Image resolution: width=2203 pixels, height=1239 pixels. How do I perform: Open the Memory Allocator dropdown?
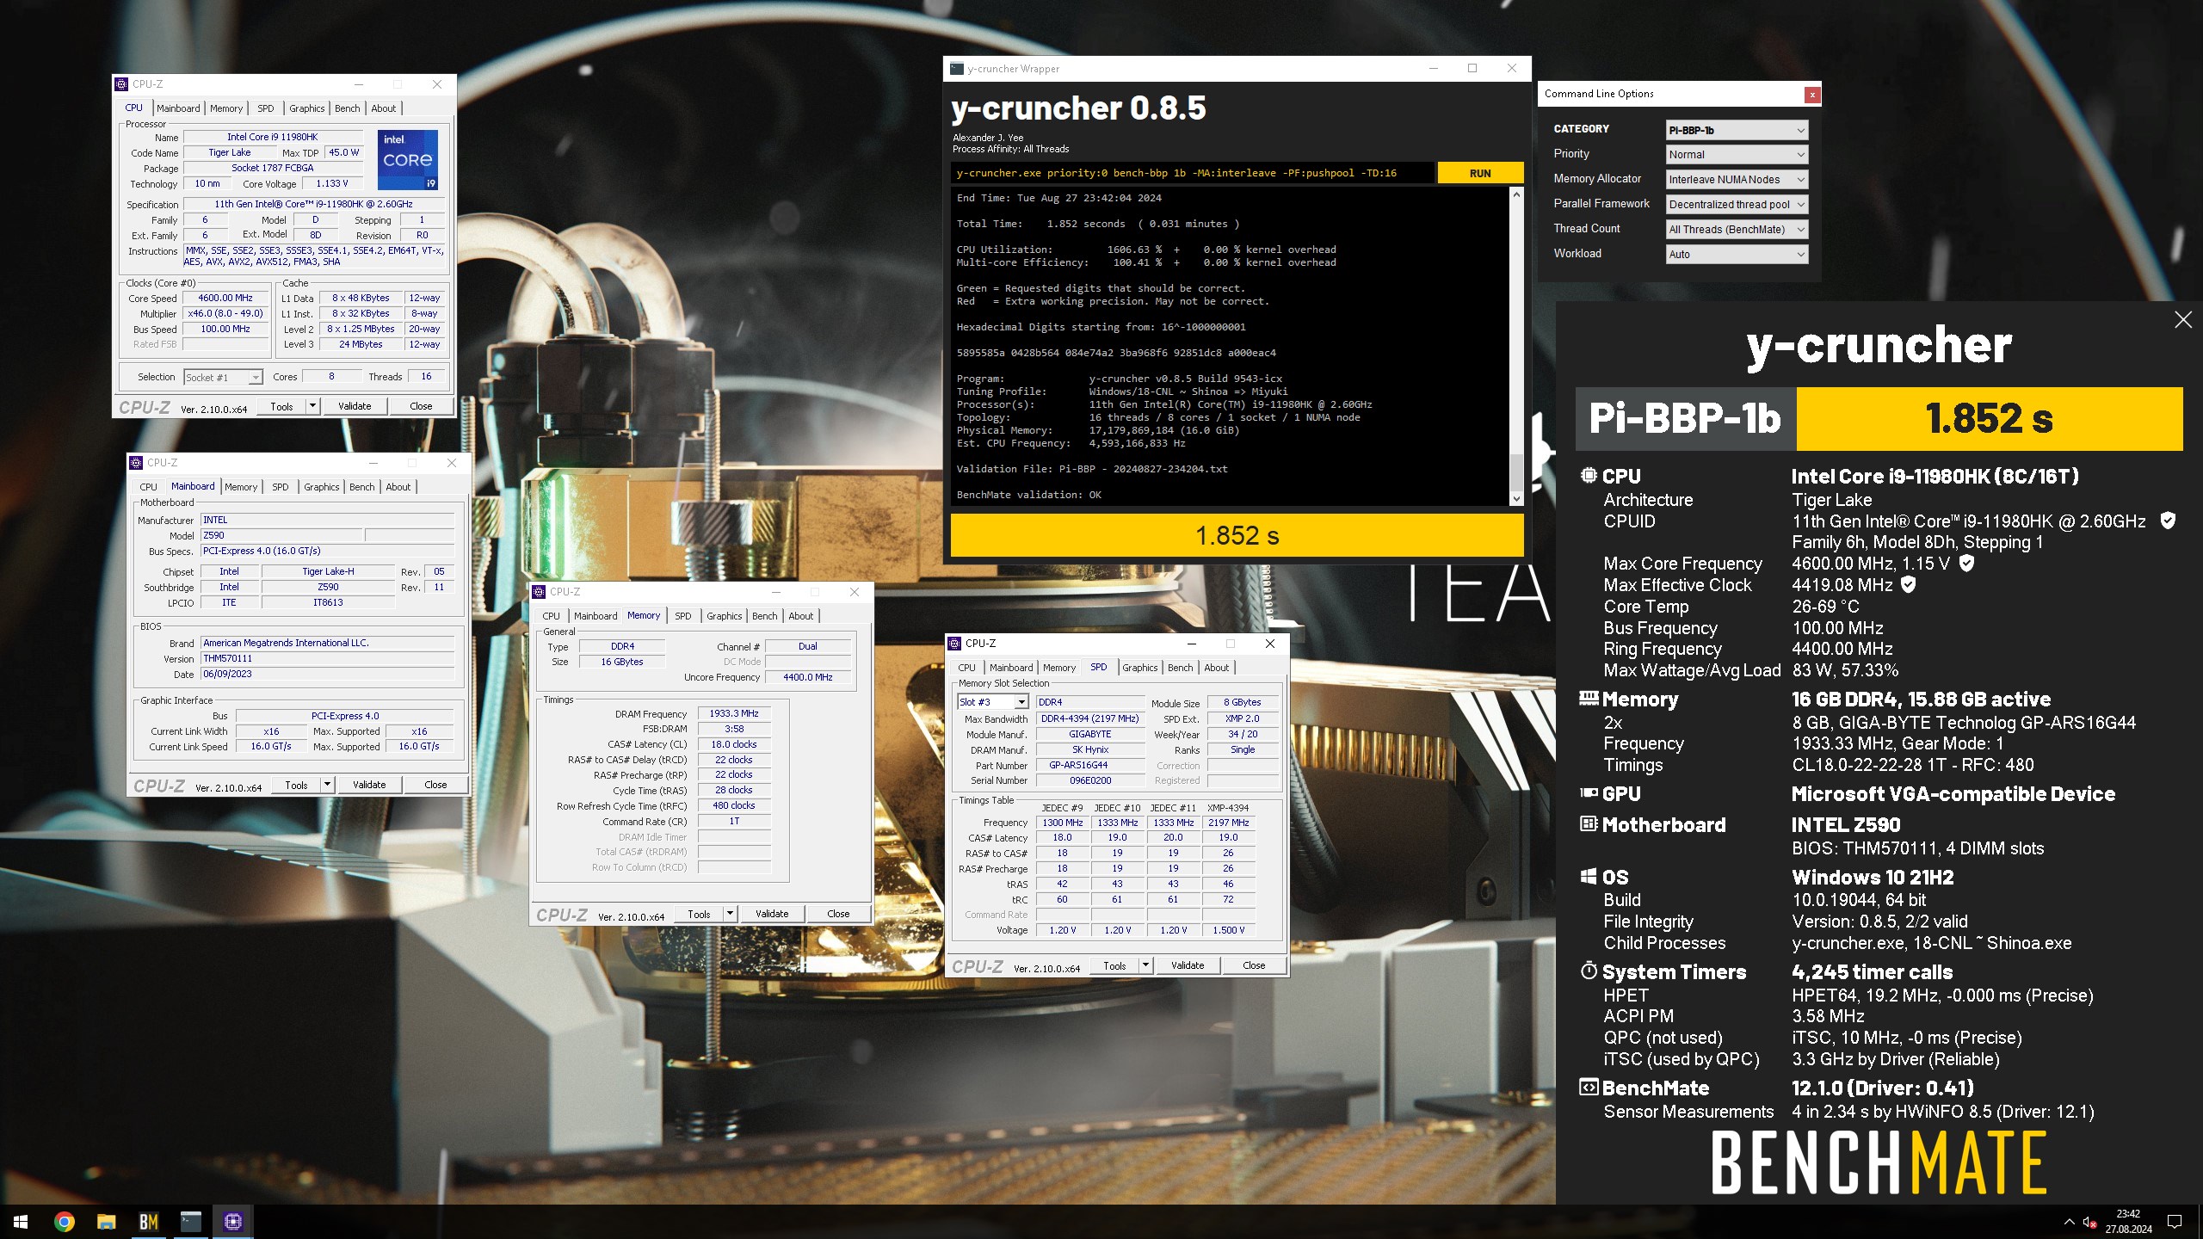1737,180
